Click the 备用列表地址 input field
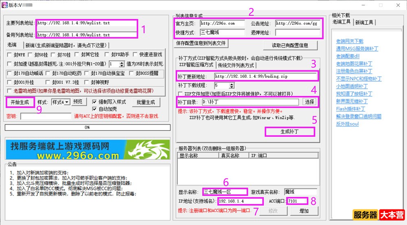 [86, 35]
